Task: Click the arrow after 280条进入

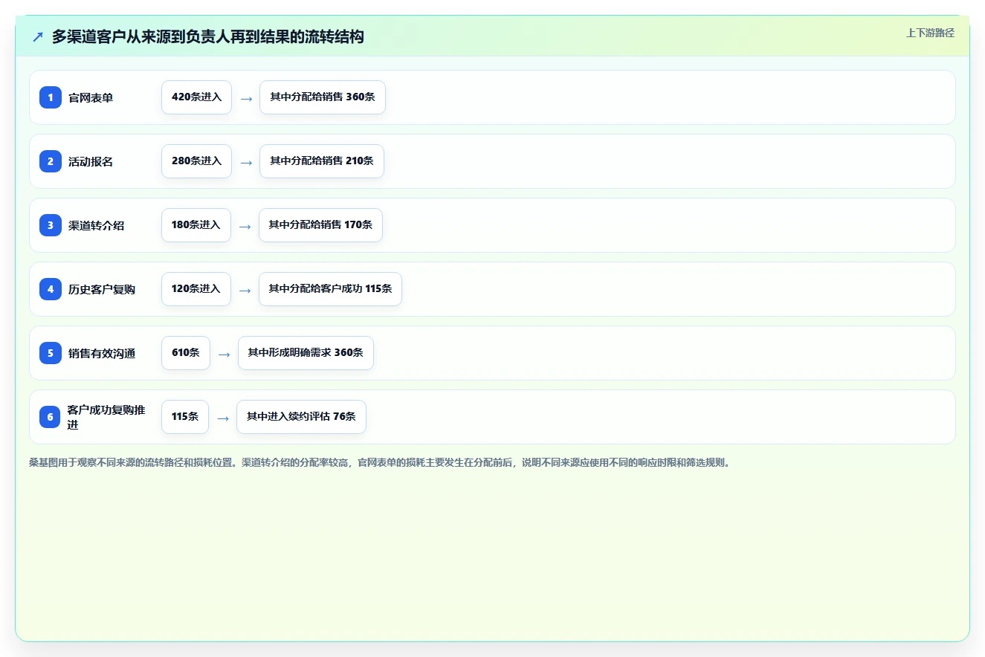Action: tap(246, 162)
